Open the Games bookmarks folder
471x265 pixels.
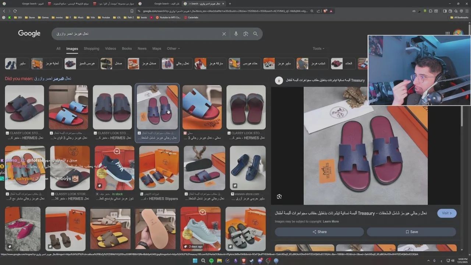[43, 17]
